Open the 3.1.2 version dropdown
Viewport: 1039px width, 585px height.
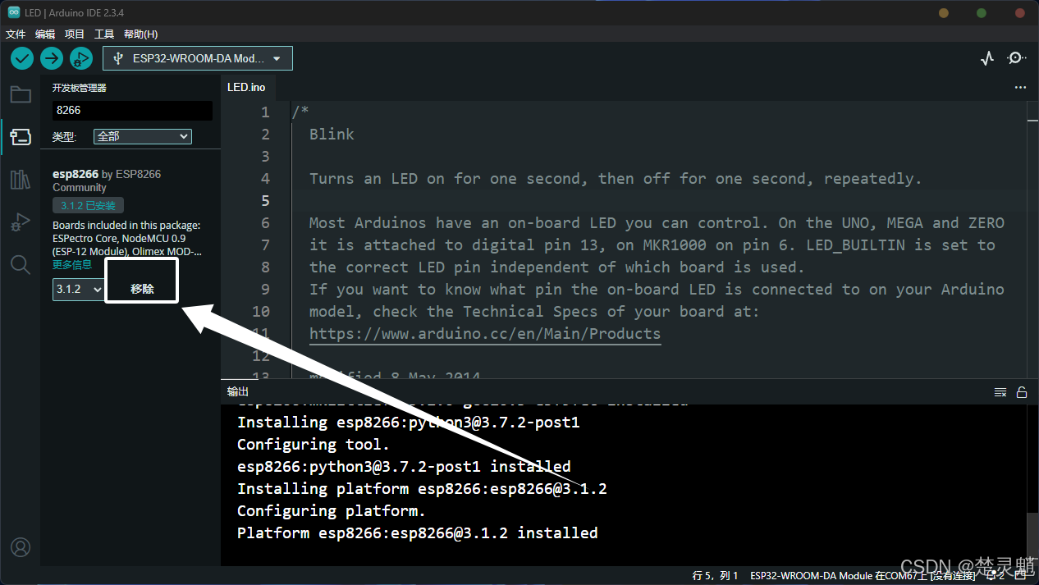click(79, 289)
